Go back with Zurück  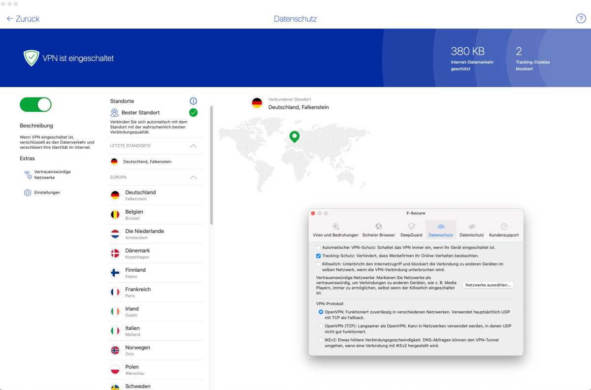(x=23, y=19)
